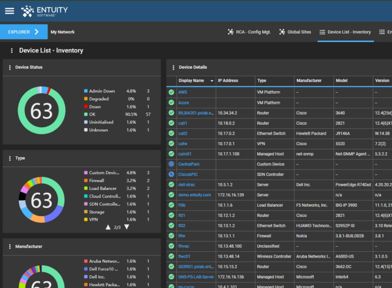Click the Aruba Networks legend swatch

(86, 261)
